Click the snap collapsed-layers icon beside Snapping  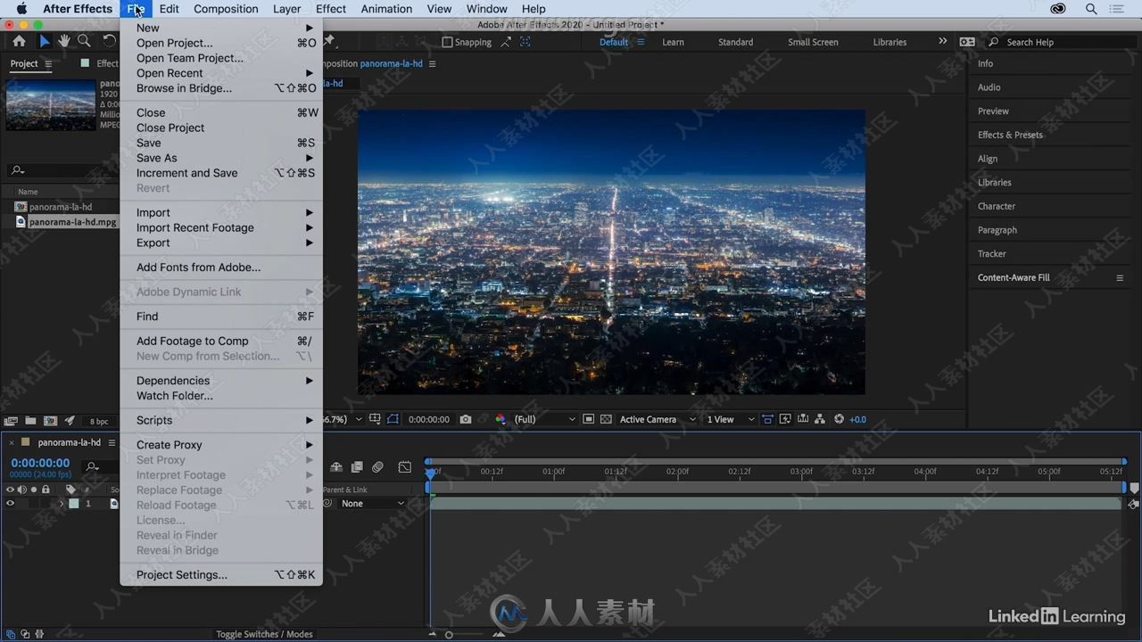pyautogui.click(x=506, y=42)
